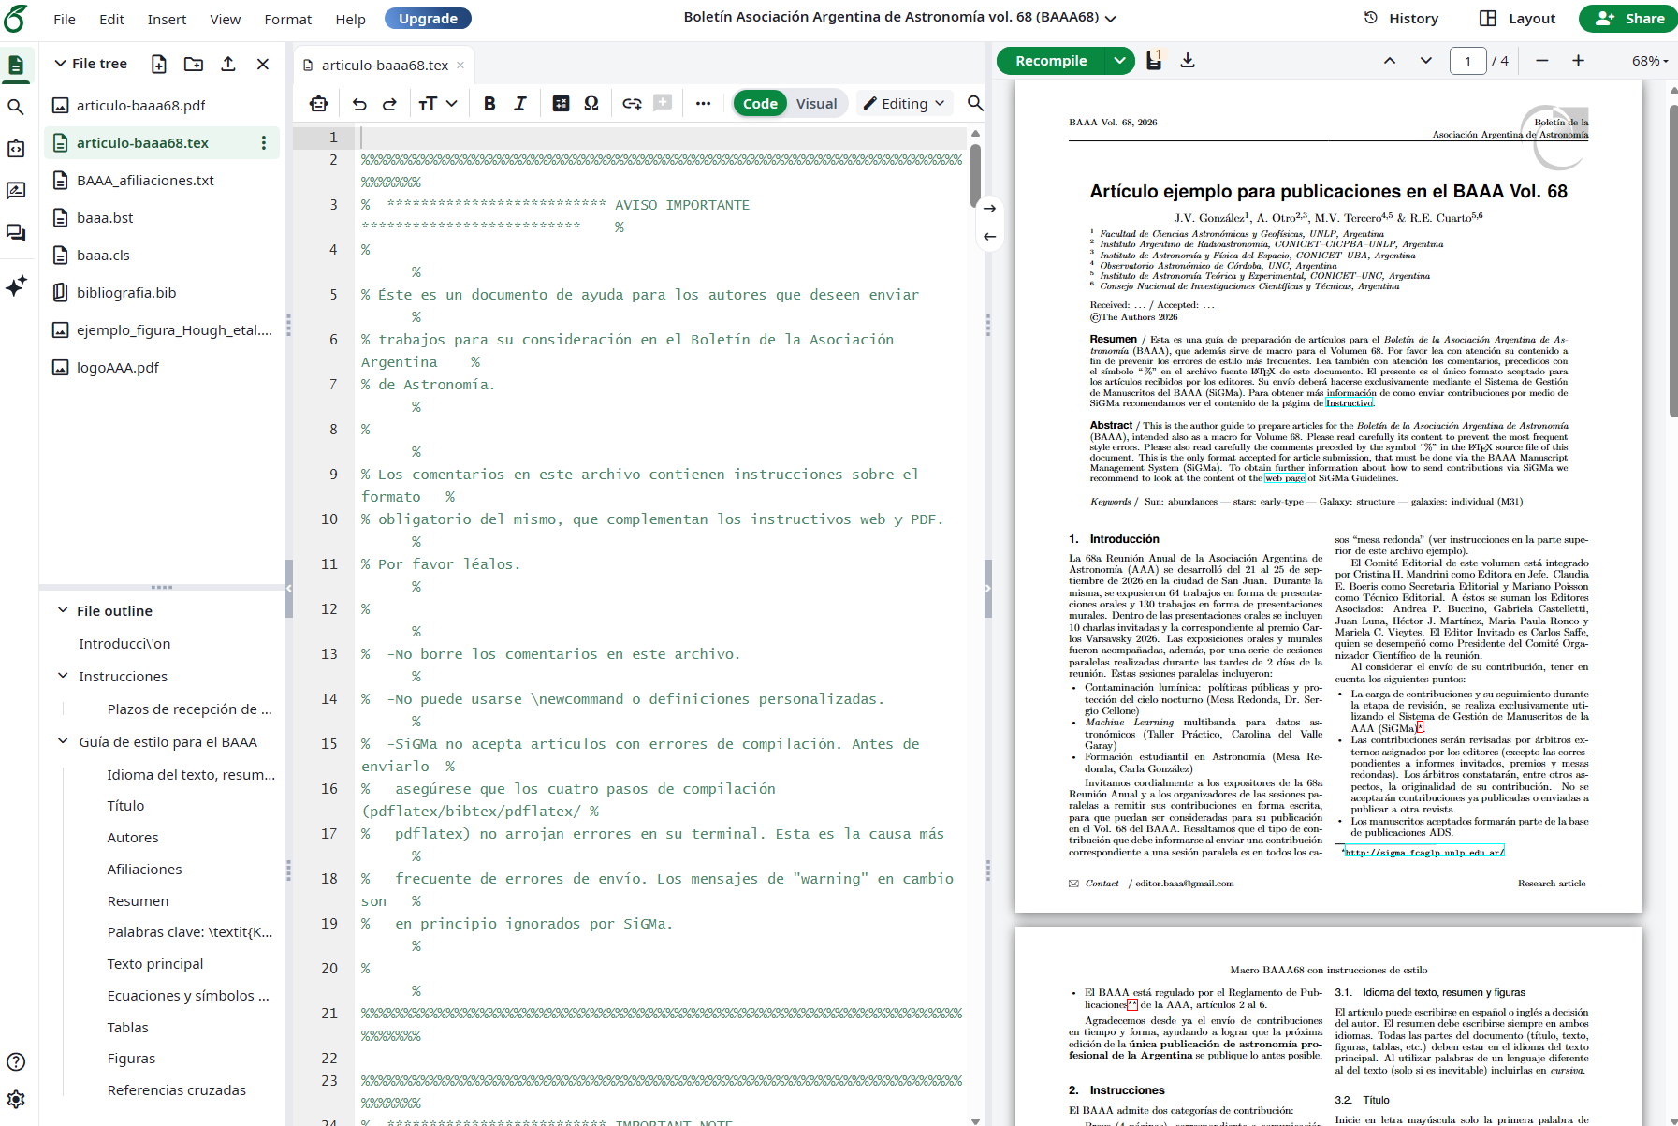Open the File menu
This screenshot has height=1126, width=1678.
click(x=65, y=19)
